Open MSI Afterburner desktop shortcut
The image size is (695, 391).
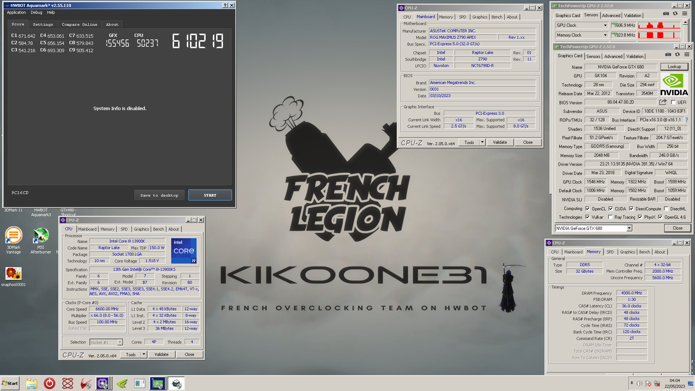click(x=41, y=240)
